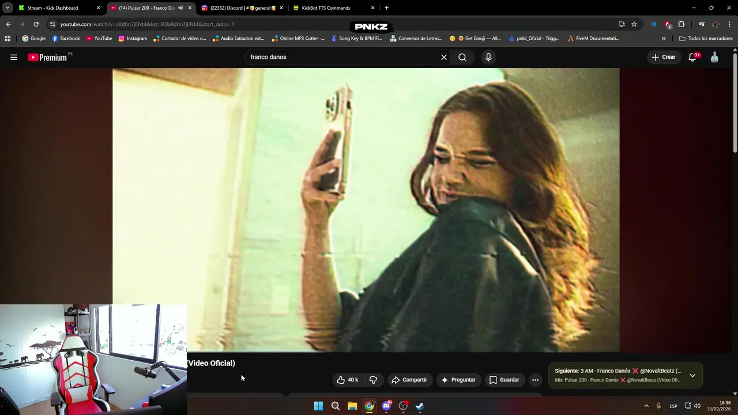Start voice search with the microphone icon
This screenshot has width=738, height=415.
point(488,57)
